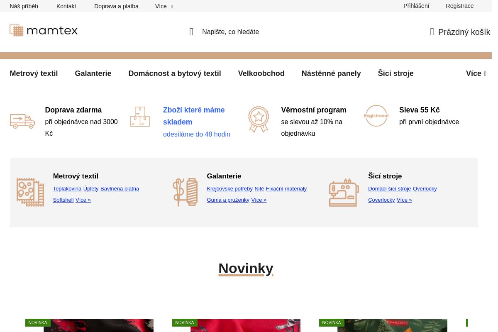Open the Metrový textil menu item

[34, 73]
